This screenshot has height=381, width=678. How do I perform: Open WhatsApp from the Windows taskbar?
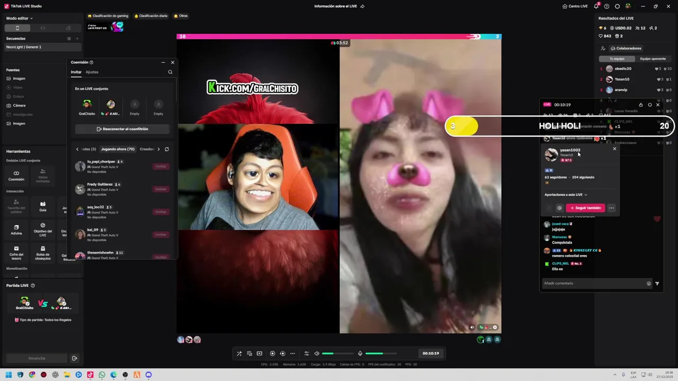pyautogui.click(x=102, y=375)
